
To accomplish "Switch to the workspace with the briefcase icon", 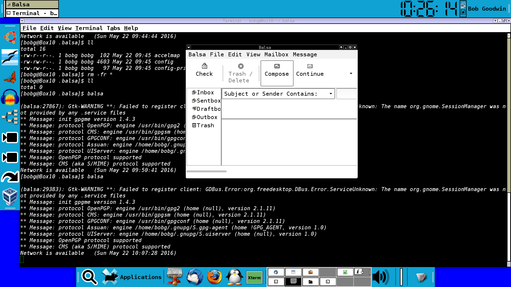I will click(310, 272).
